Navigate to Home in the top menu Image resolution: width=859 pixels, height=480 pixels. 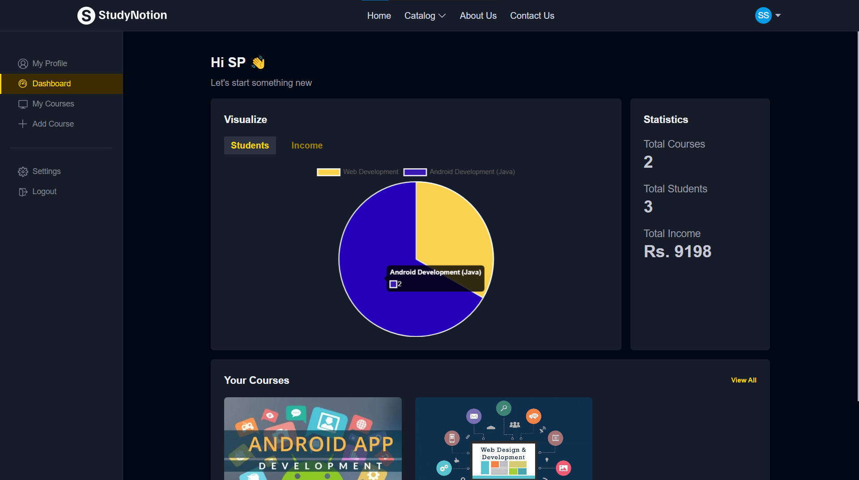(378, 15)
